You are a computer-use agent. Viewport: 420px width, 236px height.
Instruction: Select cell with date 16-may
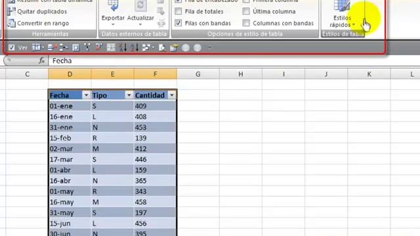(70, 202)
